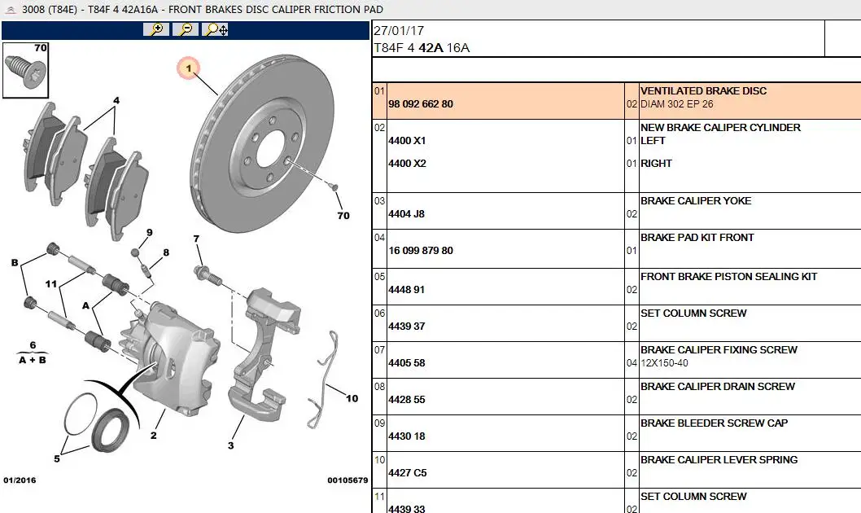Click part number 4448 91
The height and width of the screenshot is (513, 861).
tap(406, 289)
